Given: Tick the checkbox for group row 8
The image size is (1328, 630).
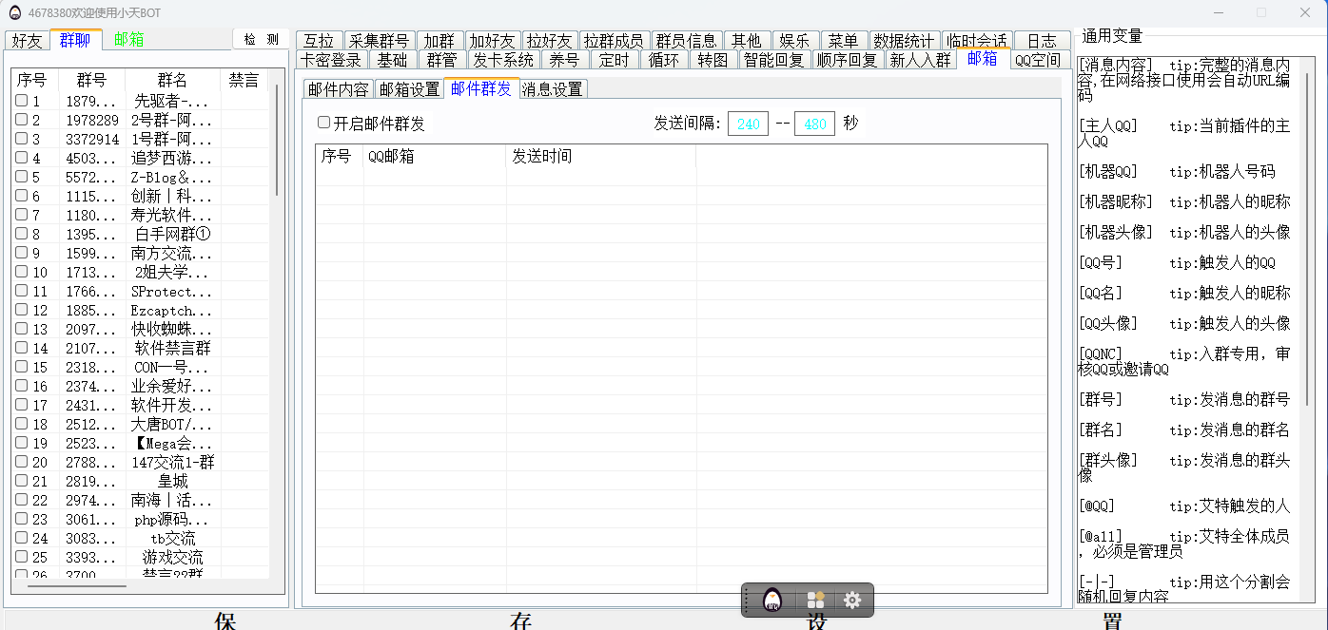Looking at the screenshot, I should (21, 234).
